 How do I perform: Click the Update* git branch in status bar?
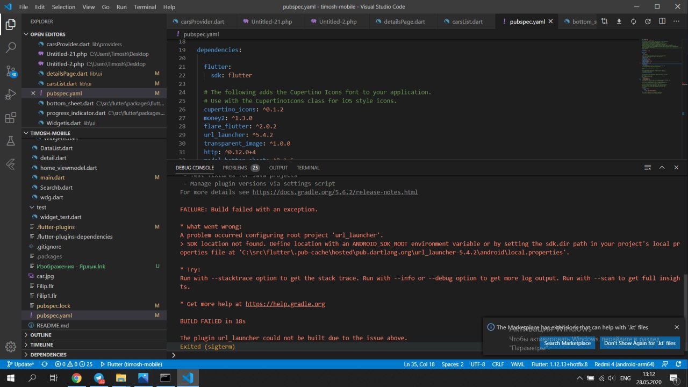coord(20,364)
